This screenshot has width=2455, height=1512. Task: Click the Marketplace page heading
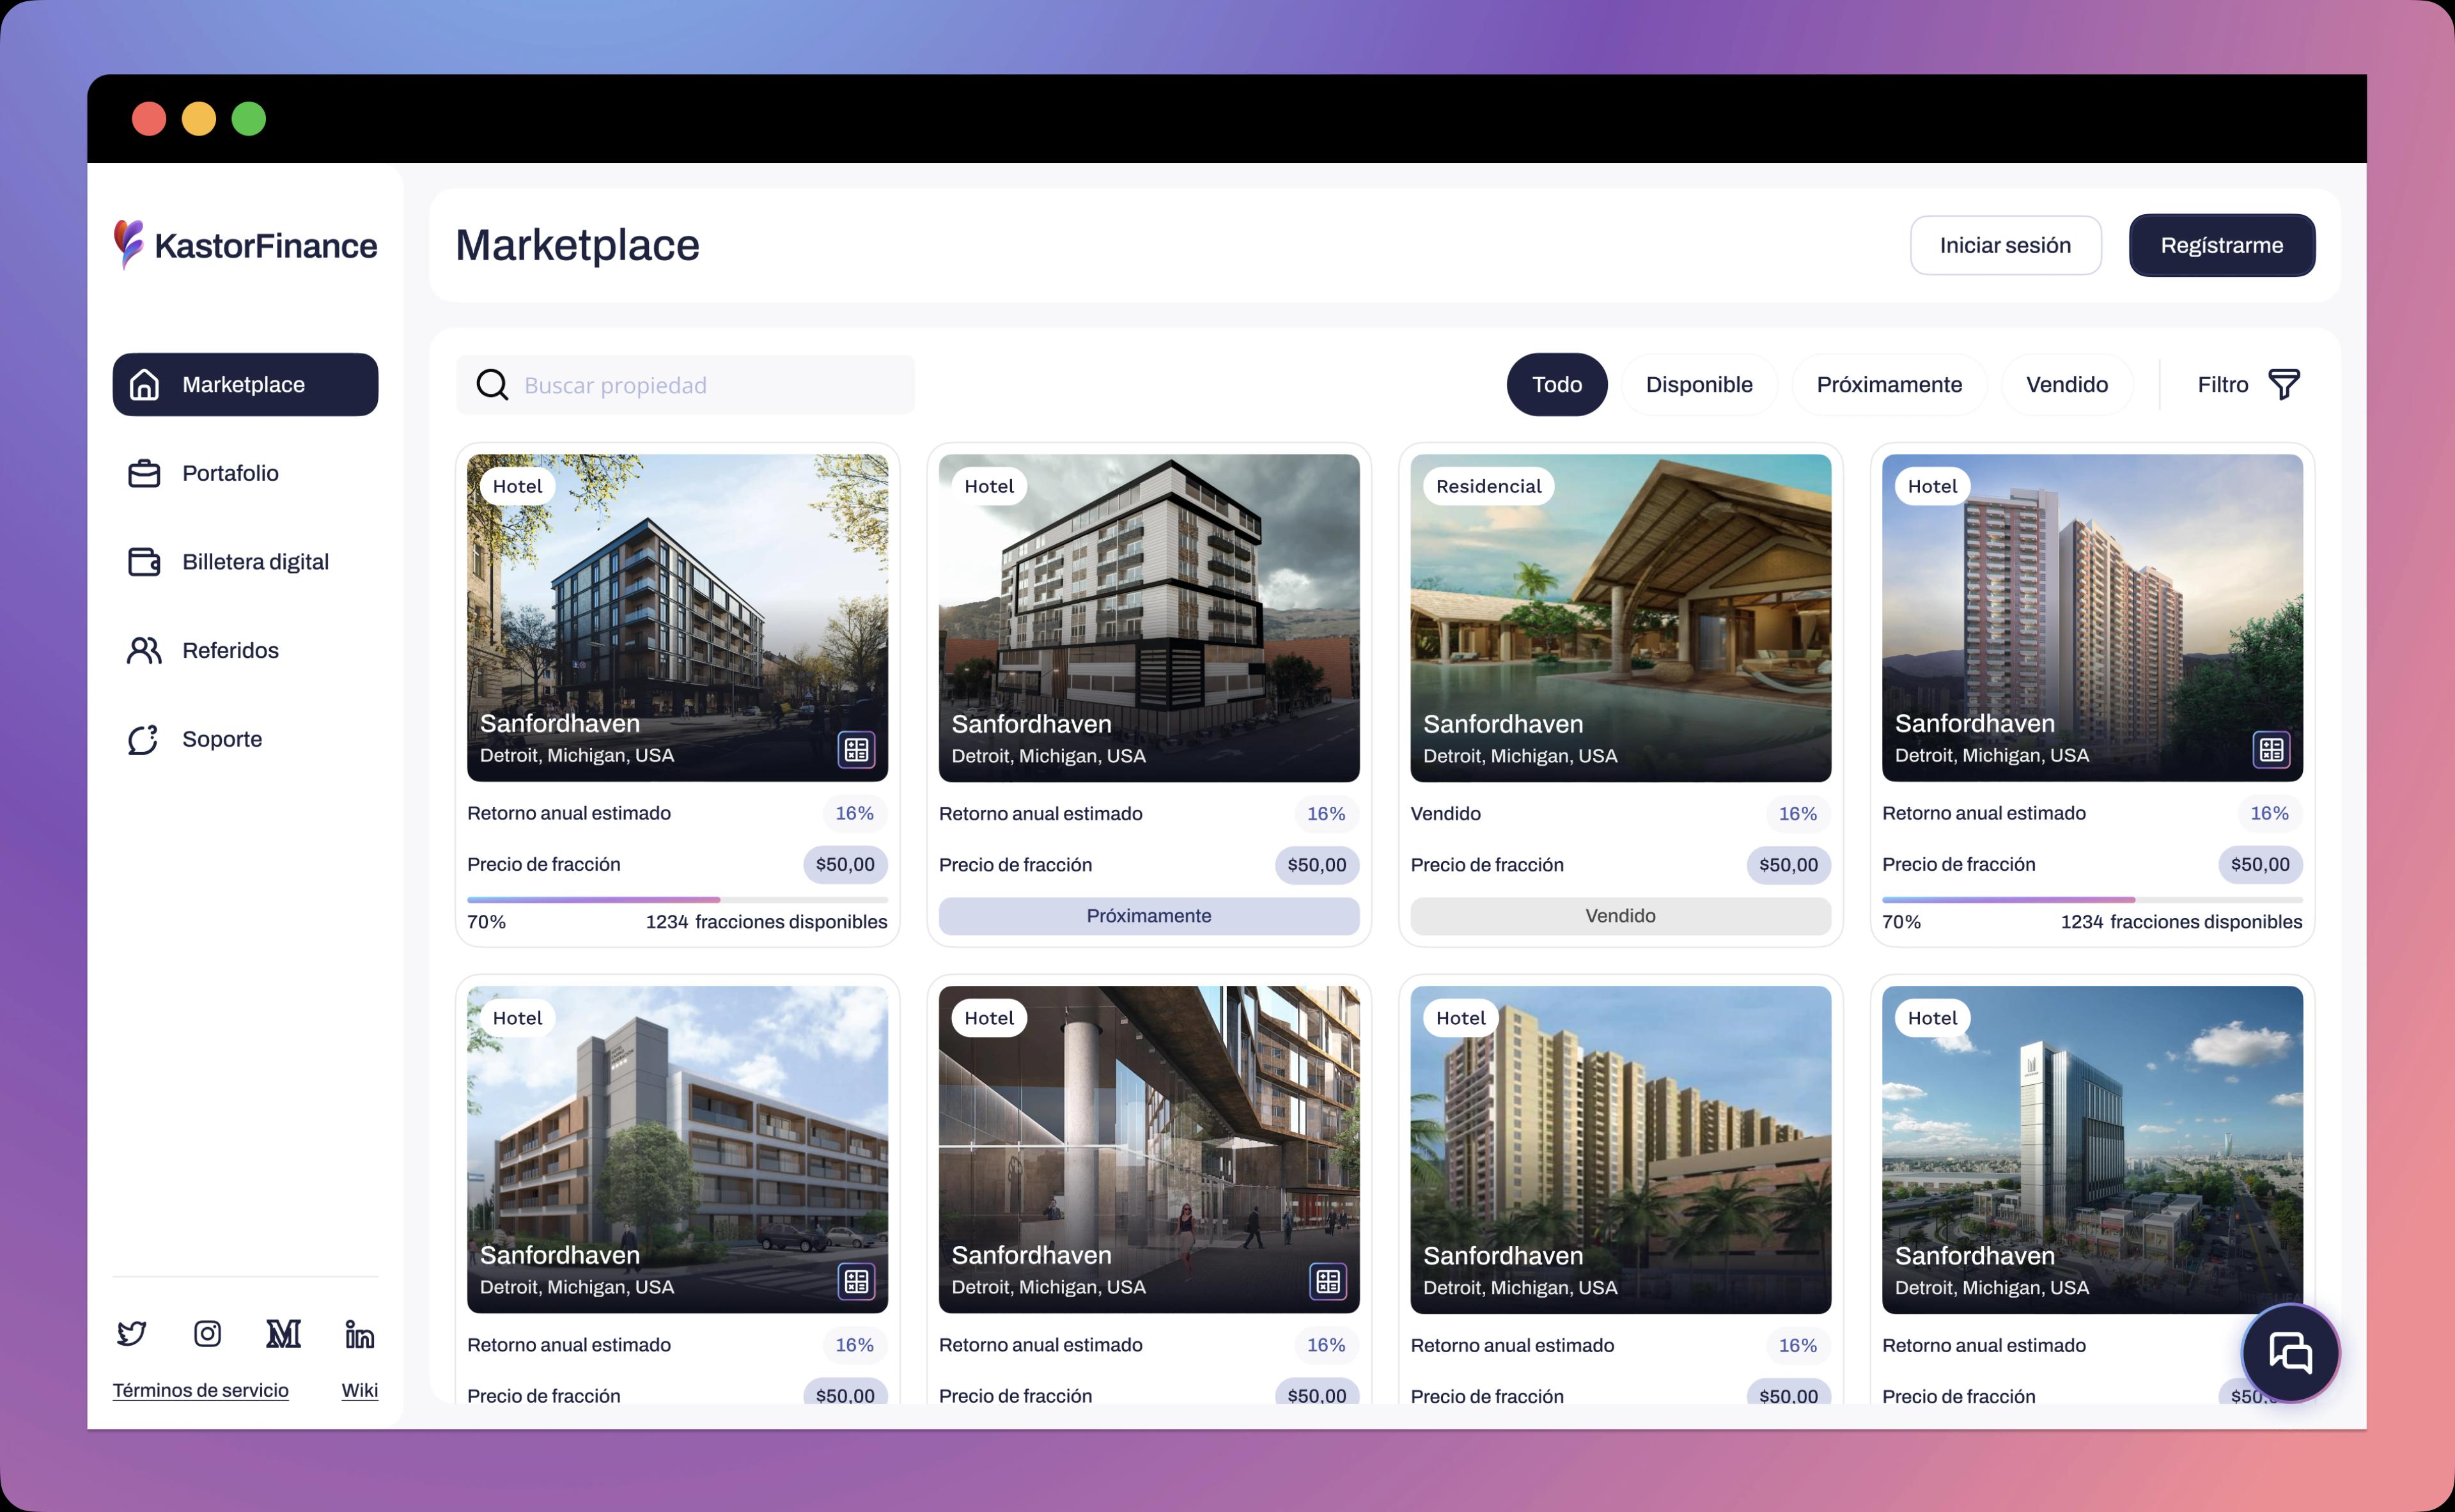pyautogui.click(x=577, y=245)
